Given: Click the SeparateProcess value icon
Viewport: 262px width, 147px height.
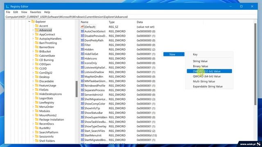Looking at the screenshot, I should point(82,90).
